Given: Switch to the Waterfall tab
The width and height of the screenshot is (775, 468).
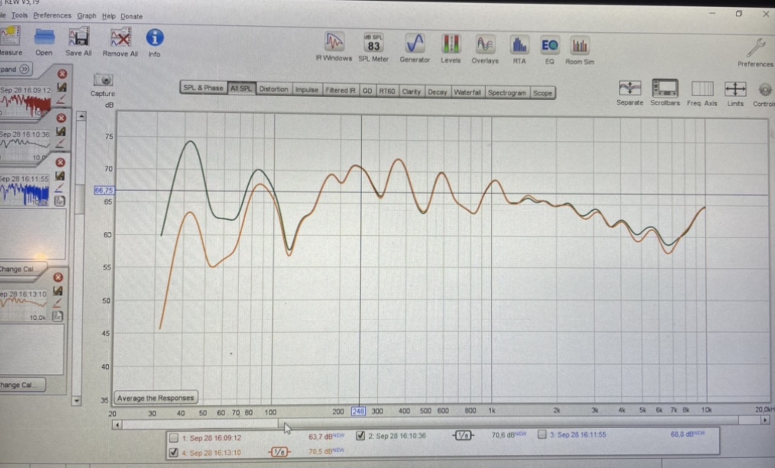Looking at the screenshot, I should (x=467, y=92).
